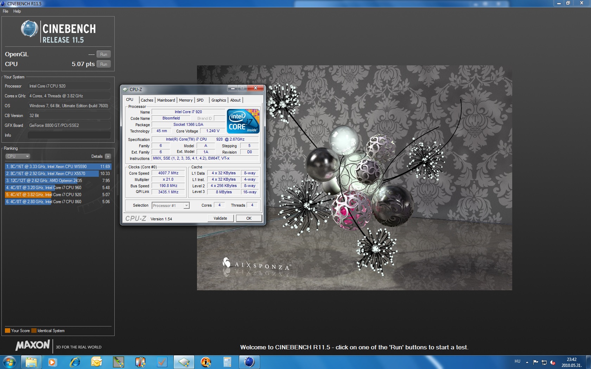
Task: Expand ranking Details arrow button
Action: click(x=108, y=156)
